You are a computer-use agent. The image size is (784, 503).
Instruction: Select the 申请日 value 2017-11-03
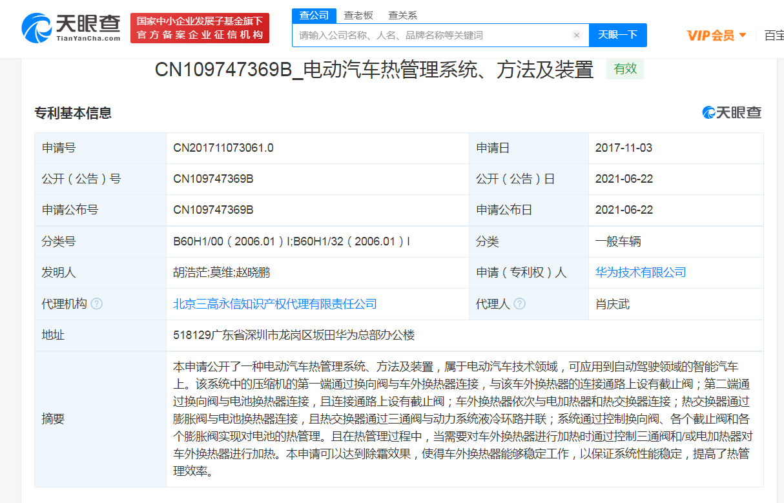coord(624,148)
